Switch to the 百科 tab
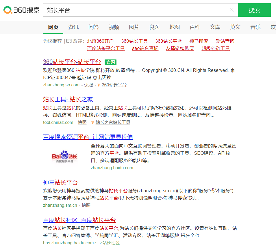Image resolution: width=276 pixels, height=250 pixels. click(195, 27)
